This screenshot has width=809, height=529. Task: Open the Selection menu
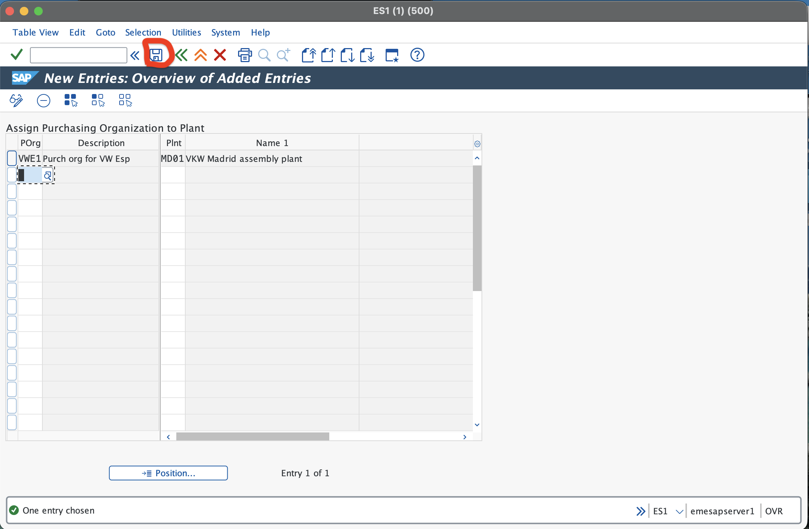click(143, 32)
